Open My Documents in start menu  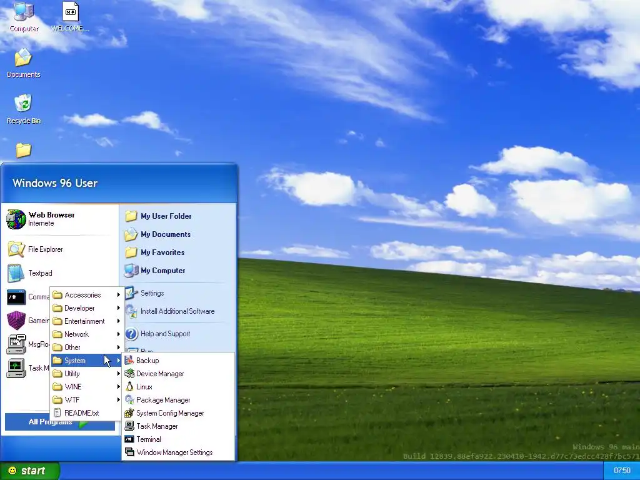pos(178,234)
